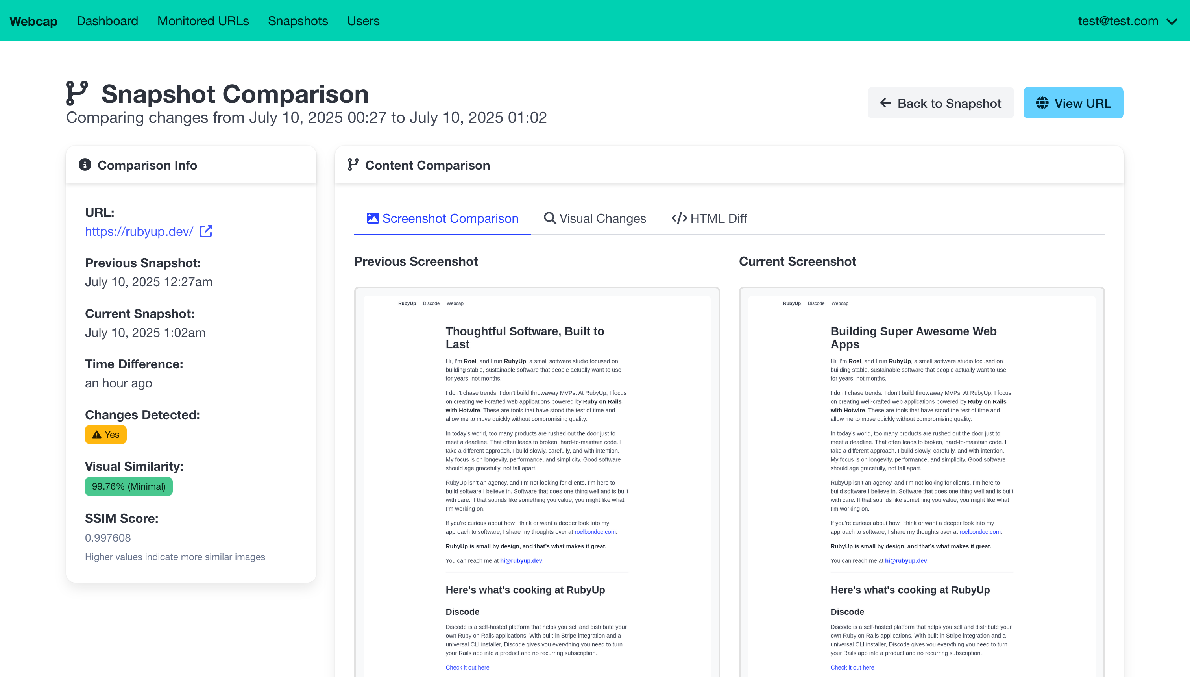
Task: Switch to the HTML Diff tab
Action: tap(709, 218)
